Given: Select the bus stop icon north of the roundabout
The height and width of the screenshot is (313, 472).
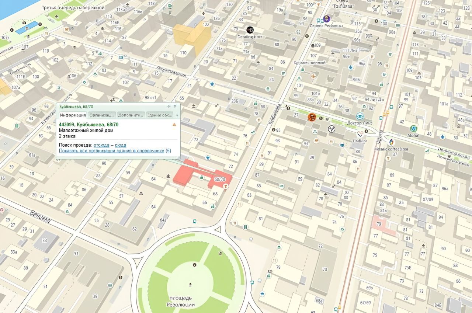Looking at the screenshot, I should (x=194, y=222).
